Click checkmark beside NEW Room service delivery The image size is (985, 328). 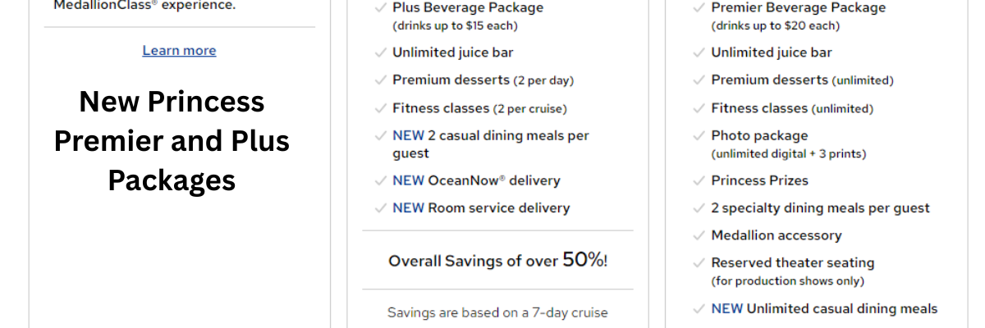[x=380, y=208]
